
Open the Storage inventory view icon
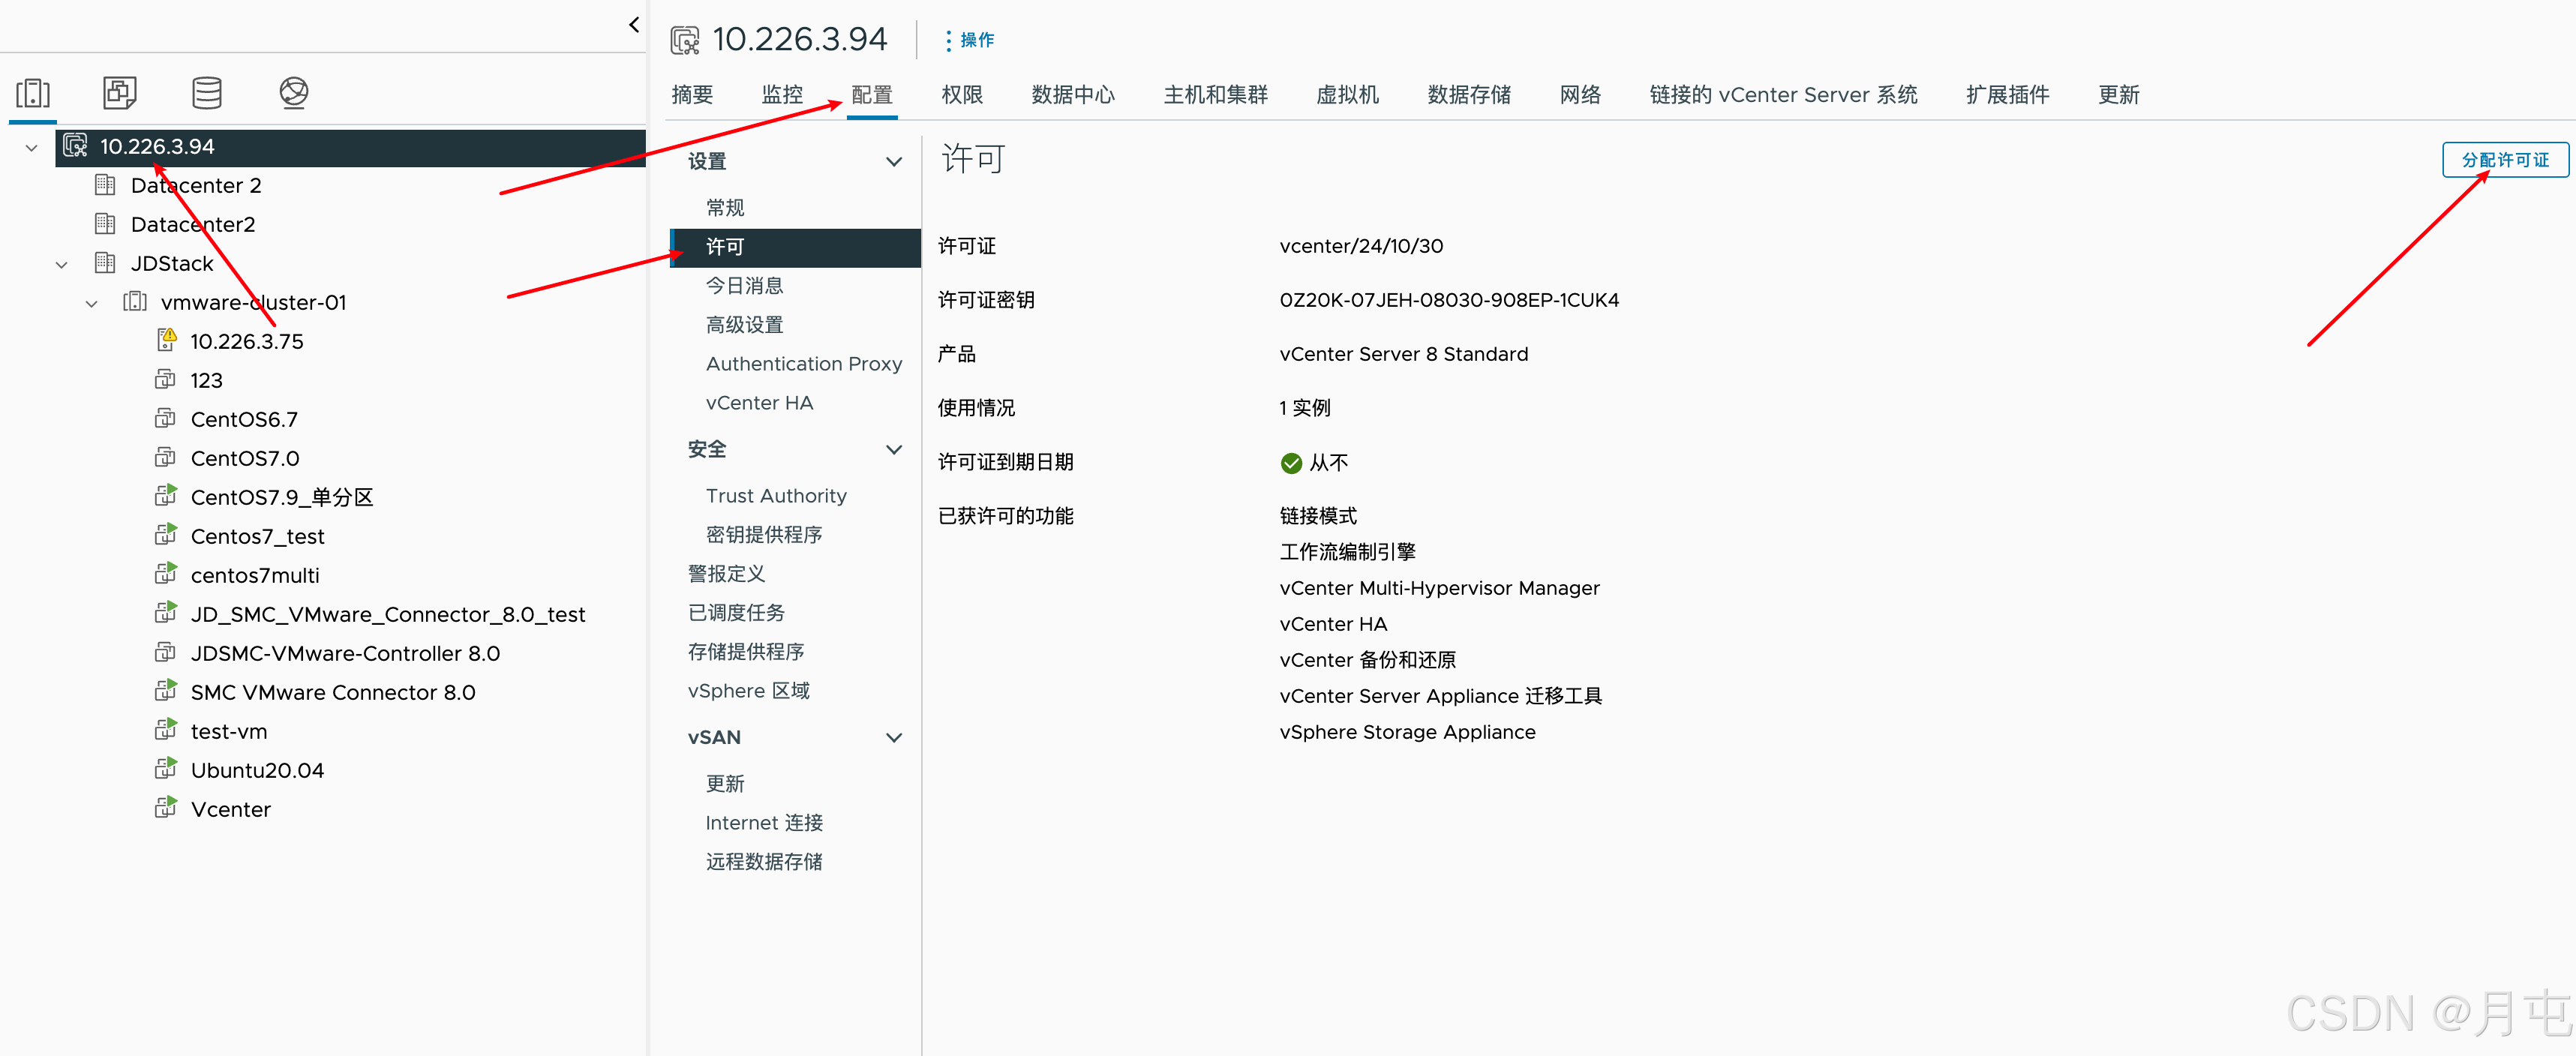207,93
